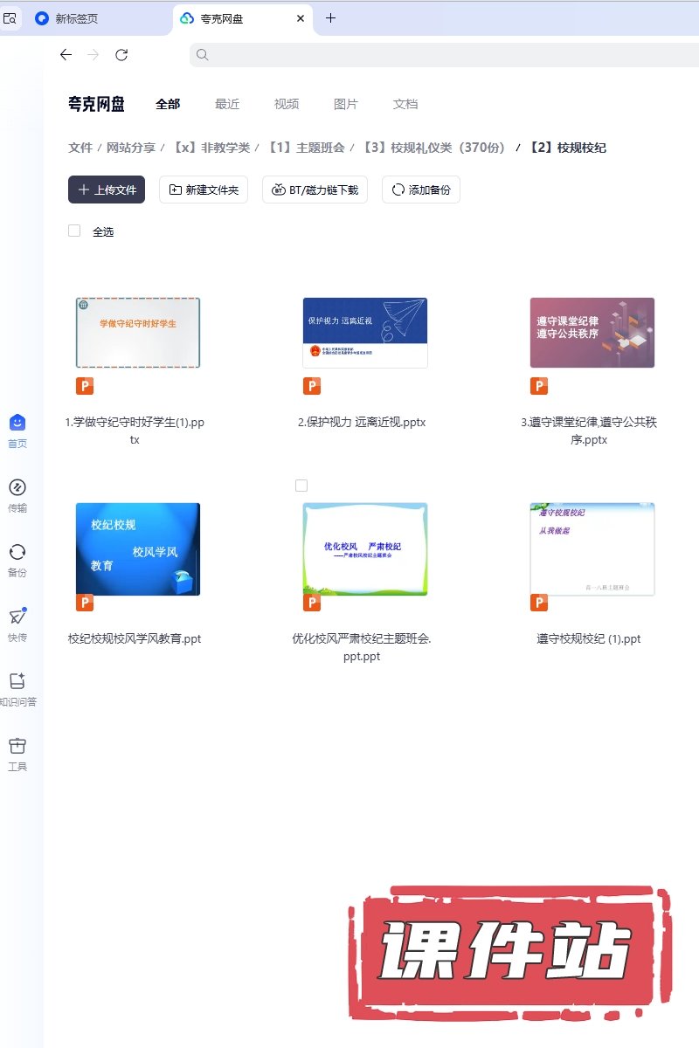
Task: Open the 工具 tools sidebar icon
Action: pyautogui.click(x=17, y=747)
